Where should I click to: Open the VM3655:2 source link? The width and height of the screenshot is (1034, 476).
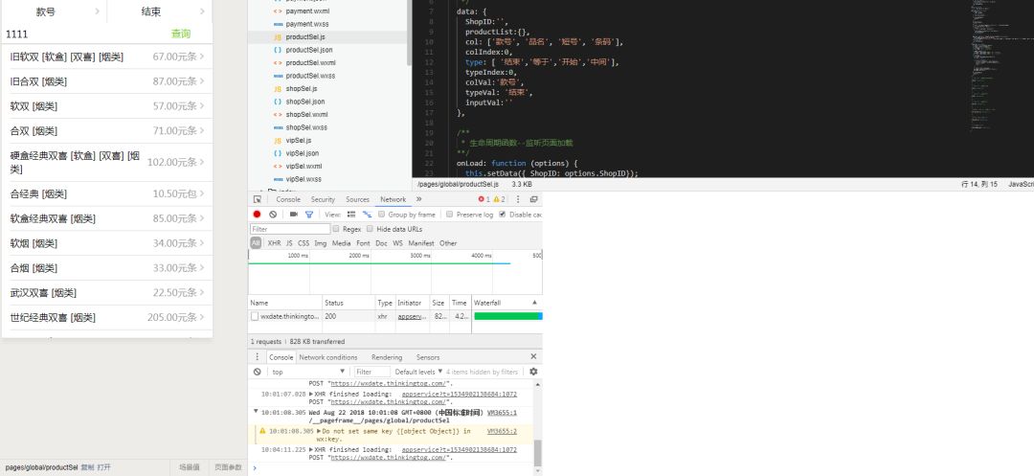coord(502,431)
